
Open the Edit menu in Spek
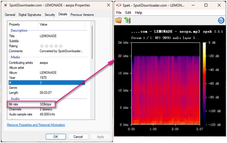pyautogui.click(x=128, y=12)
